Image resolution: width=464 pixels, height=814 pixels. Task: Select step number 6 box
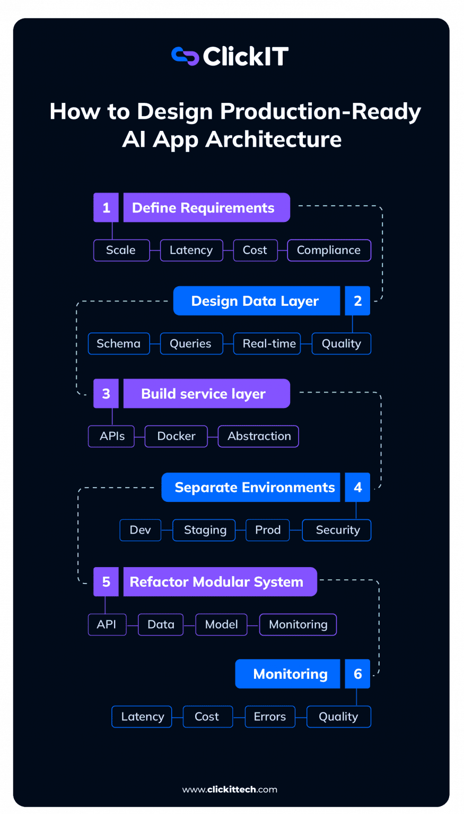pos(357,674)
